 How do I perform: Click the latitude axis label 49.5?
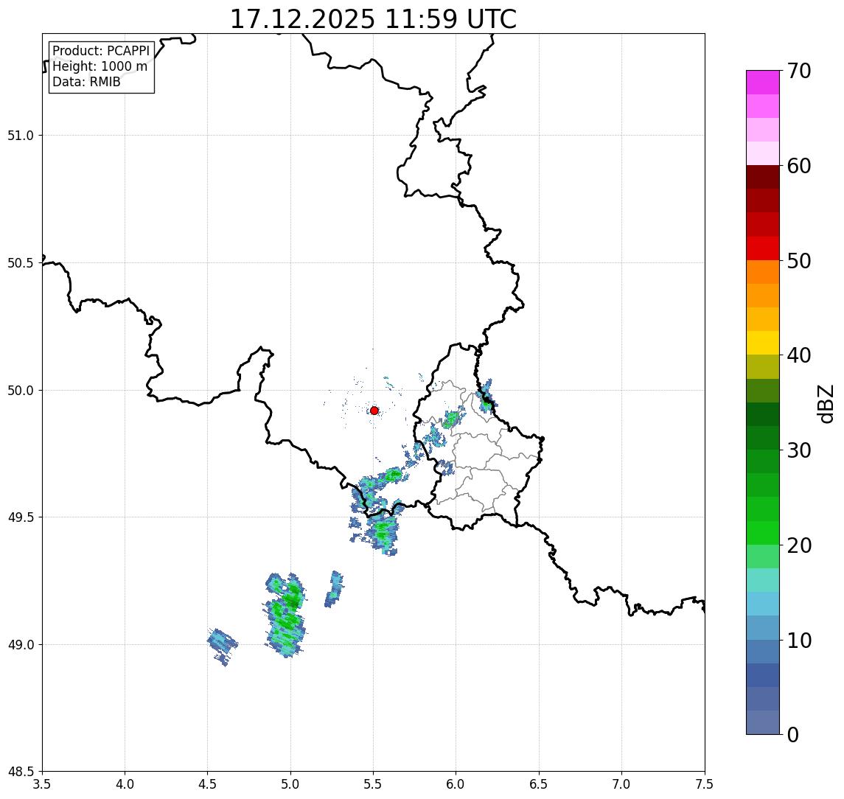(x=21, y=517)
